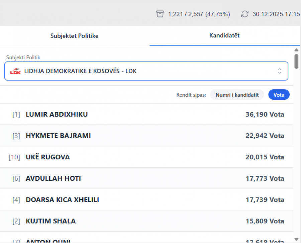Open the Subjekti Politik dropdown chevron
The height and width of the screenshot is (243, 301).
(280, 71)
